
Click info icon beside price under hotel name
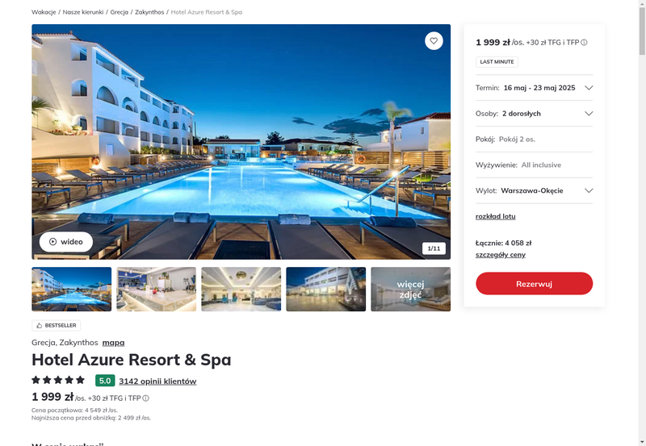click(146, 398)
